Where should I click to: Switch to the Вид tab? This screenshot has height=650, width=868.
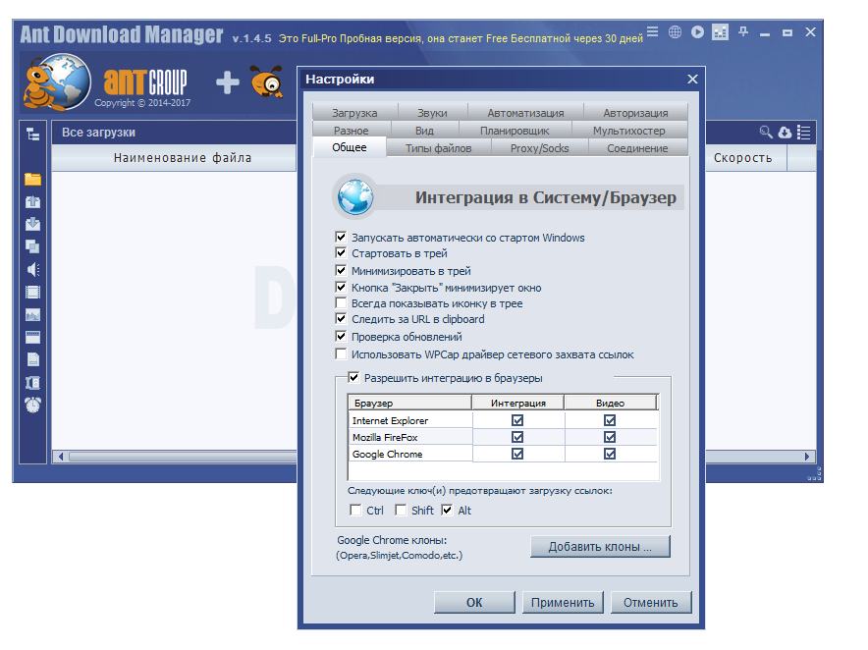point(424,131)
